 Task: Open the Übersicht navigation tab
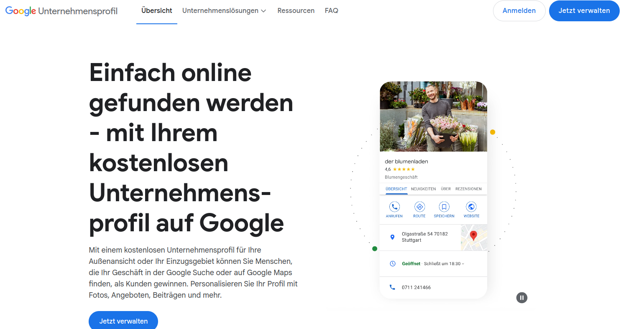(157, 11)
